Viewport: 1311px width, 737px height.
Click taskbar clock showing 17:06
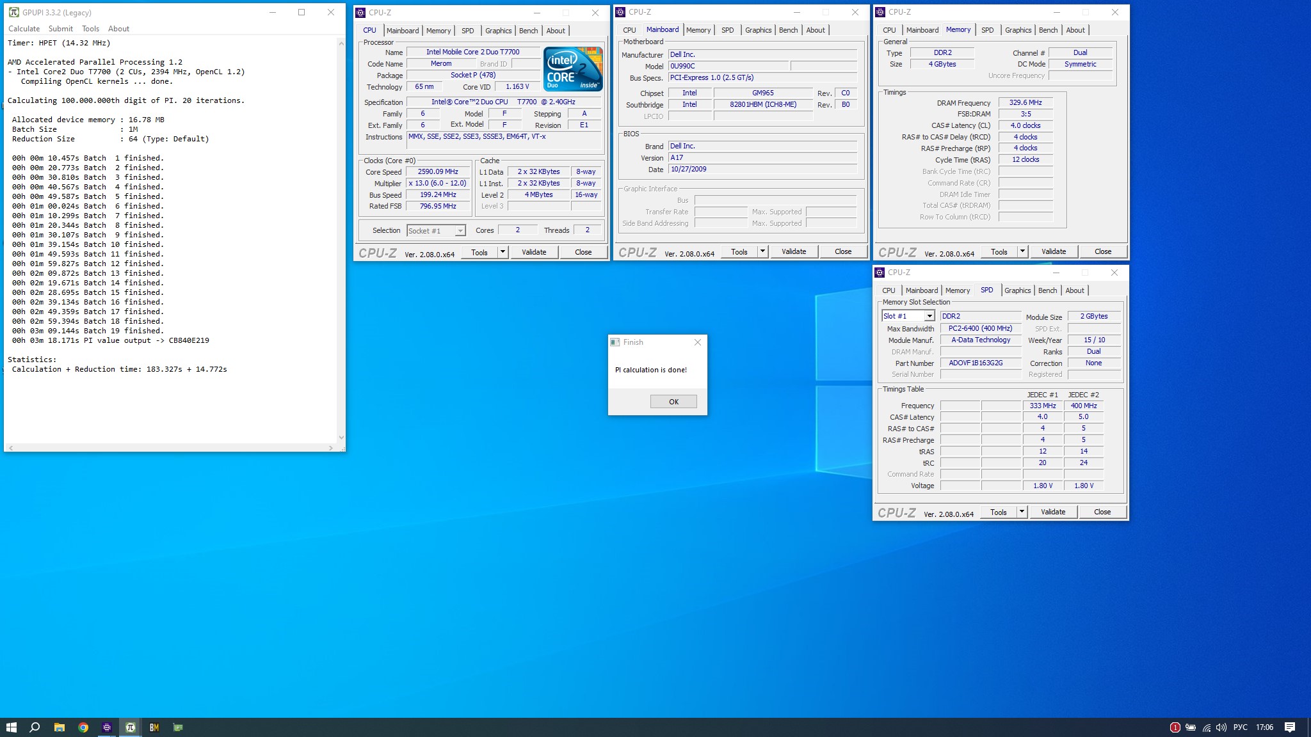(1264, 727)
